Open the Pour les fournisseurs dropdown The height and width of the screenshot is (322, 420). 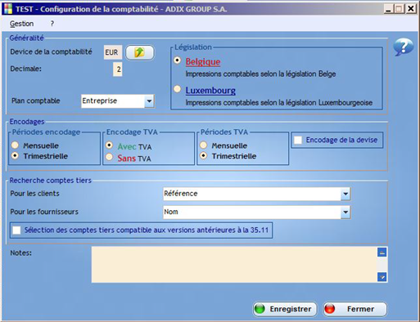[x=345, y=212]
